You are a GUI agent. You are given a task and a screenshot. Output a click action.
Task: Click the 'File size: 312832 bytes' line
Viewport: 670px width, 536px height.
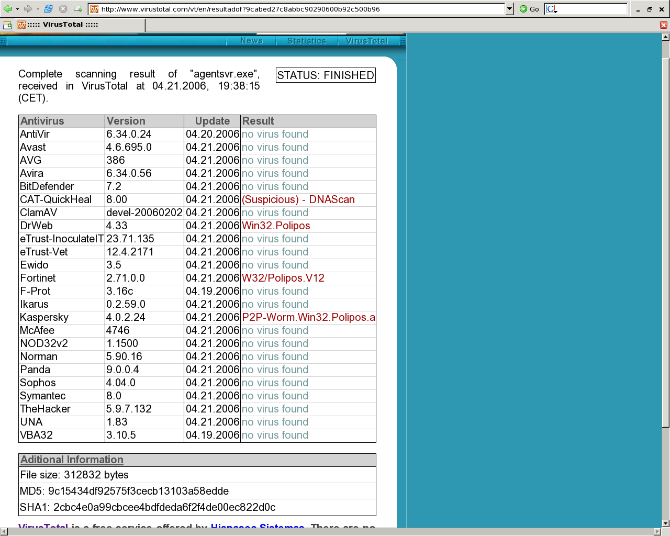(74, 475)
